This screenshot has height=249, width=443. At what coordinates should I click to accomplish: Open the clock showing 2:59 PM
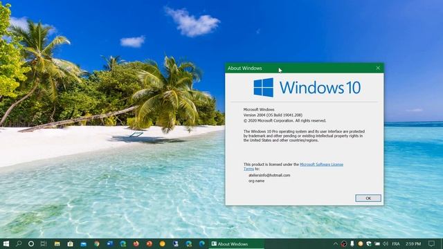coord(413,243)
